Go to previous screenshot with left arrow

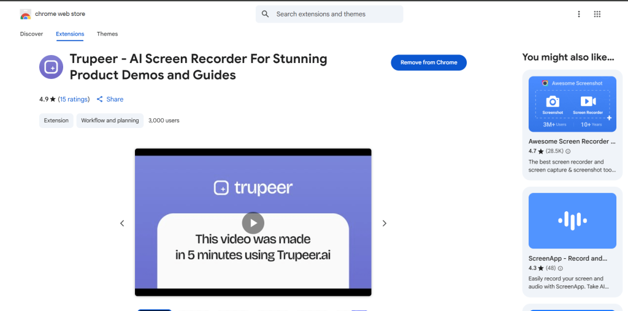(122, 223)
